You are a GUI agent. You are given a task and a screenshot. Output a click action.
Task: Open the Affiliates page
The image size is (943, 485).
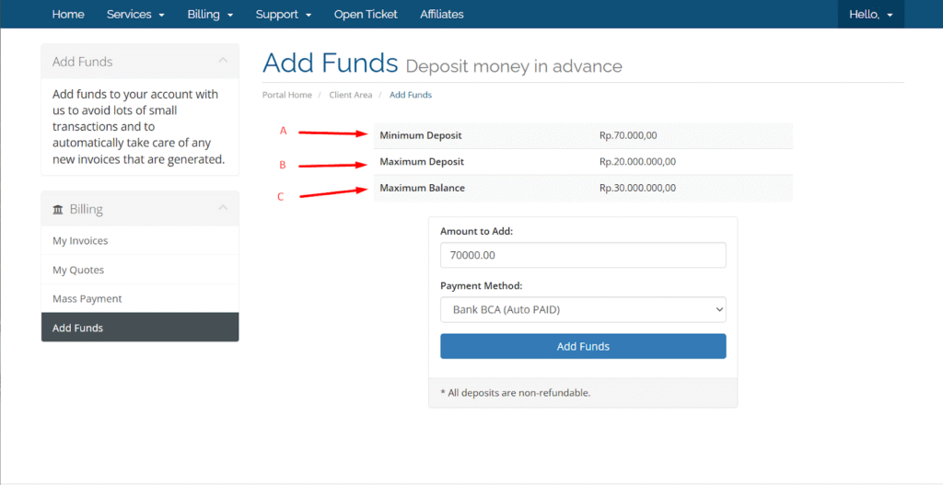[x=442, y=15]
